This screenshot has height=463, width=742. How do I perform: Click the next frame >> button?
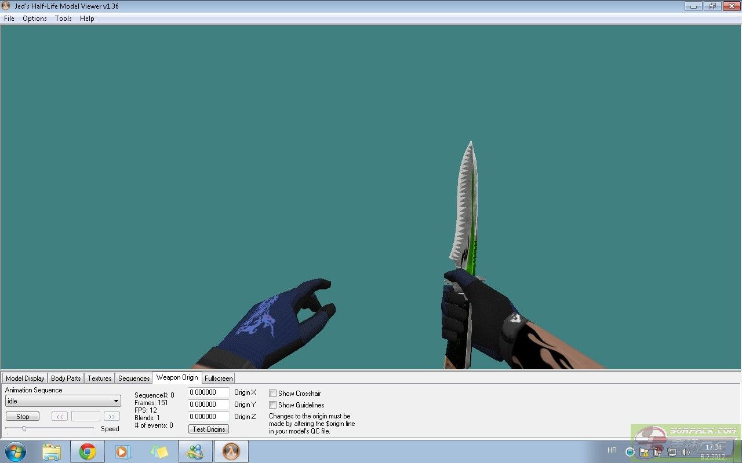click(x=111, y=416)
